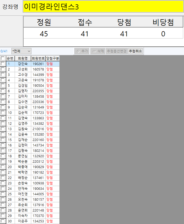Click the 당첨 status in row 29

pyautogui.click(x=50, y=216)
